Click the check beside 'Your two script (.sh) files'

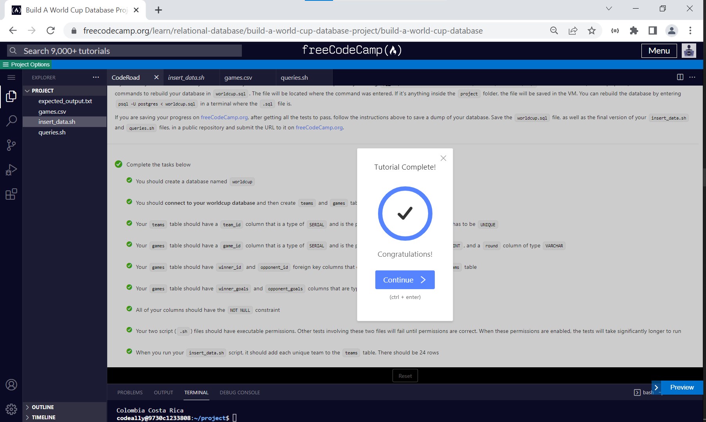(129, 330)
